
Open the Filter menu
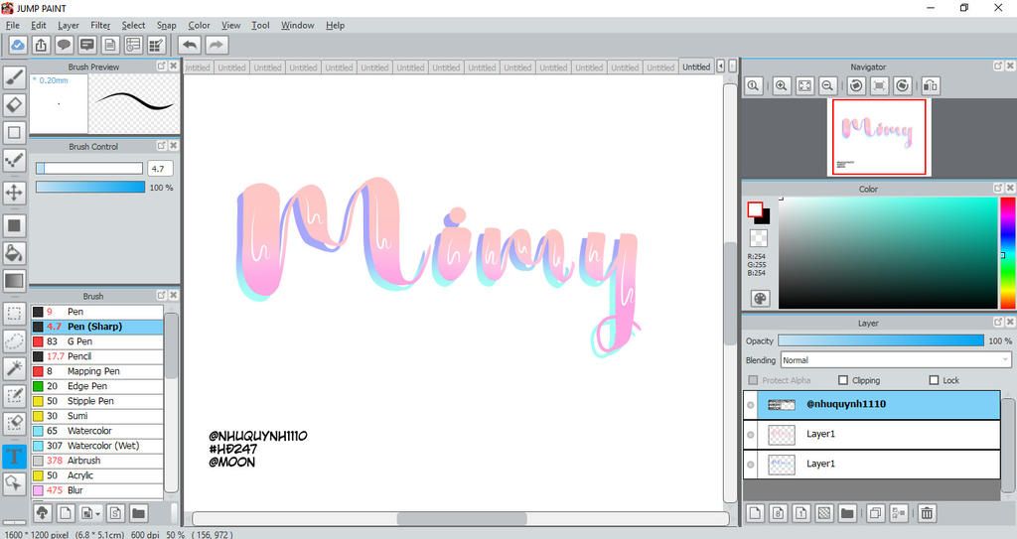tap(100, 25)
